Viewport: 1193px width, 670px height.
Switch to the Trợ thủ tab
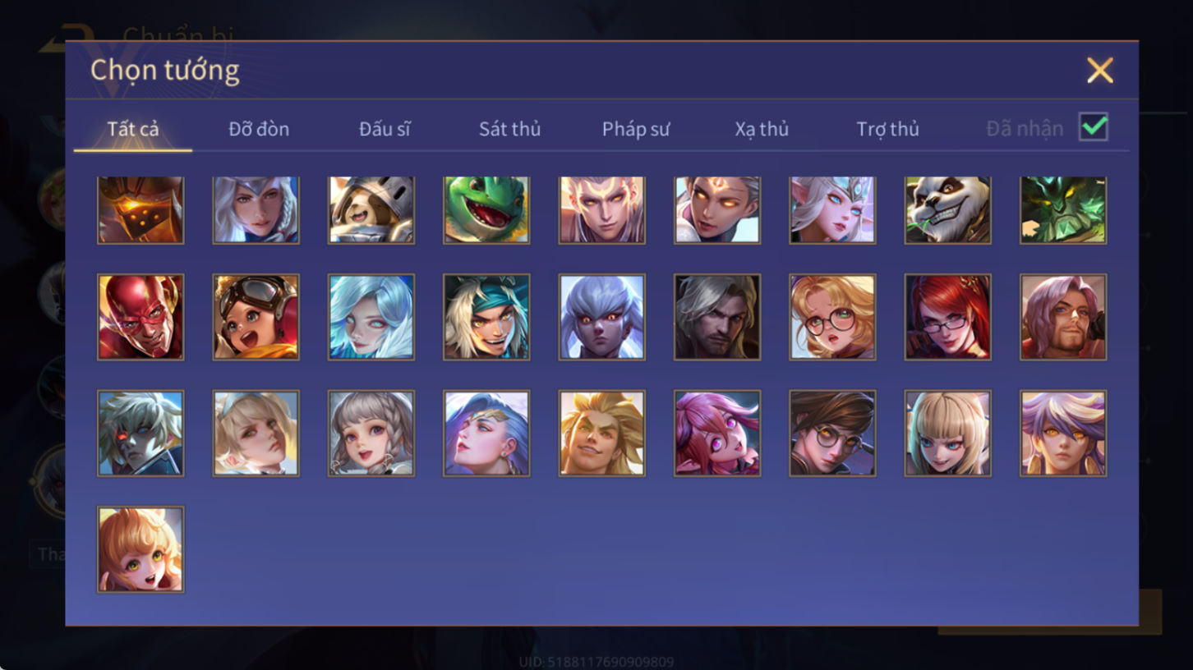(887, 129)
